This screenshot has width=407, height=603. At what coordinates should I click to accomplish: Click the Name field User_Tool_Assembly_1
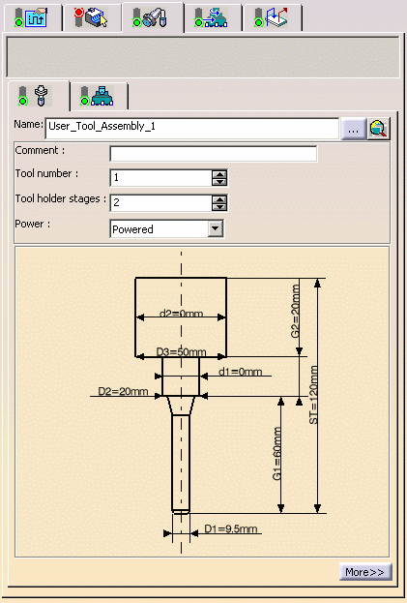192,129
